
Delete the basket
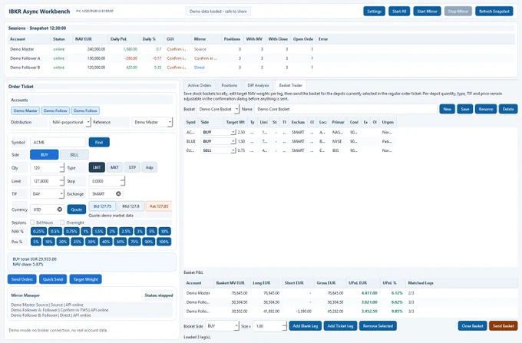click(x=508, y=109)
